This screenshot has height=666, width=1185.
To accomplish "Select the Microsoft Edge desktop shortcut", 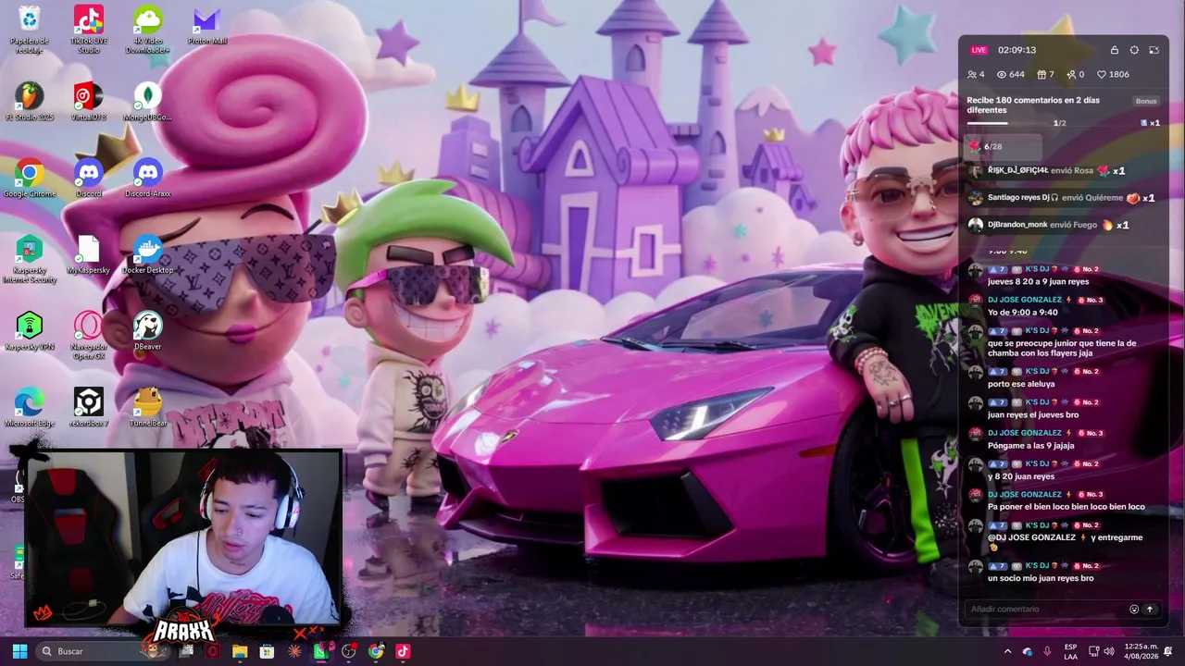I will [x=29, y=408].
